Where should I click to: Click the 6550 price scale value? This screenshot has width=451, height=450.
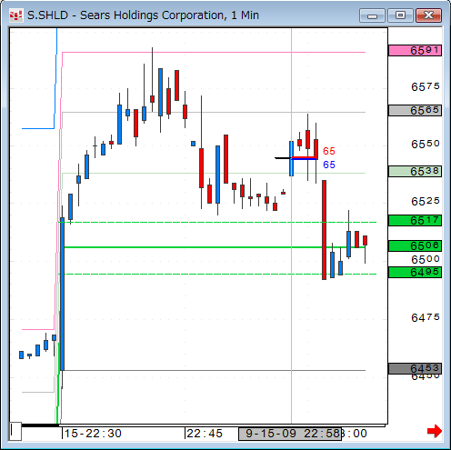pos(426,144)
